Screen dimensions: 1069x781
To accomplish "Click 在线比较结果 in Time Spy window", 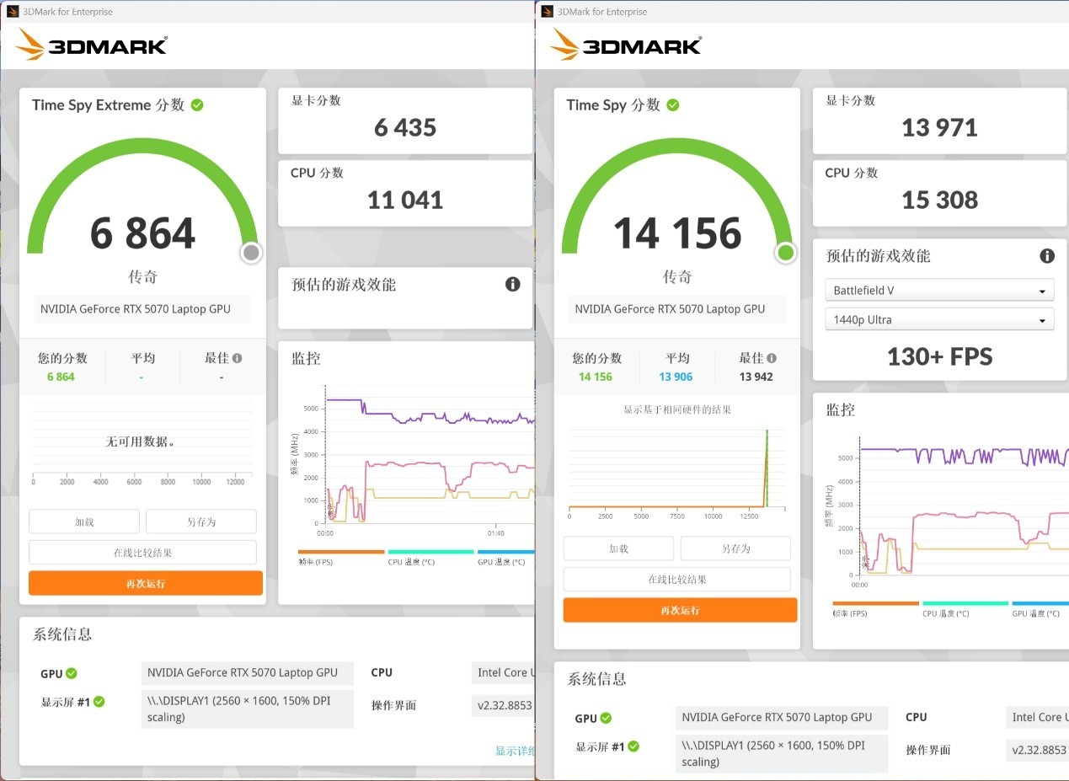I will click(x=677, y=580).
